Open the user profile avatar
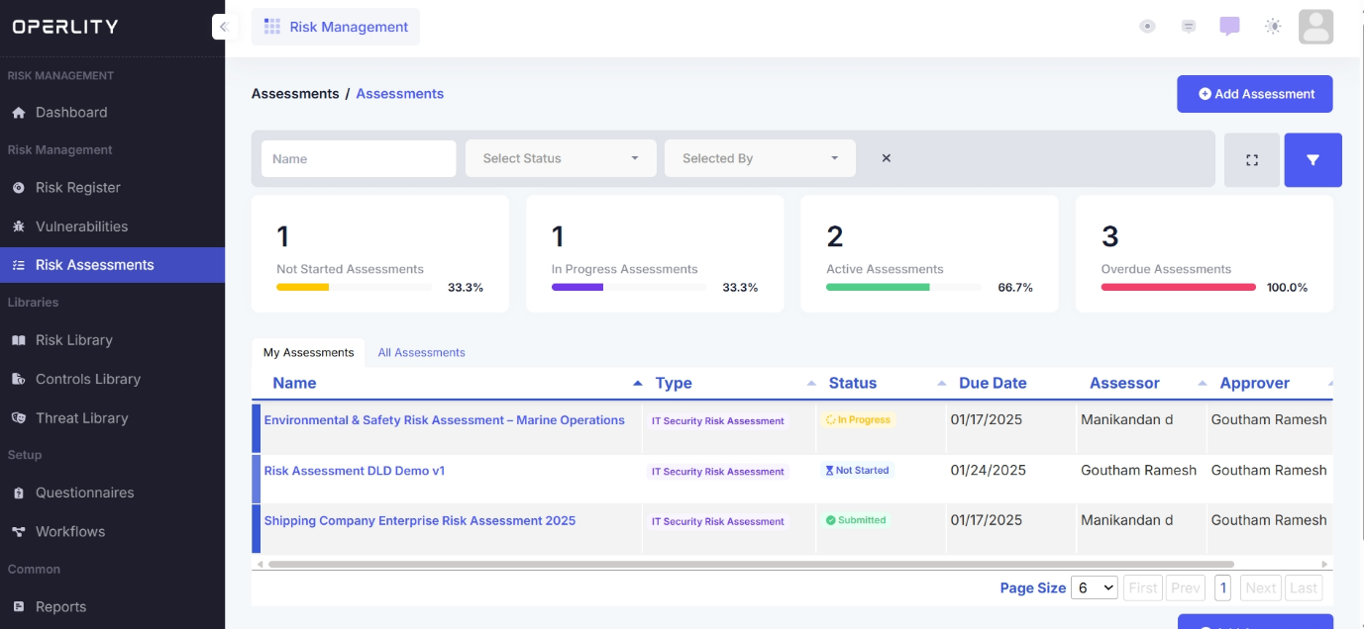1364x629 pixels. pos(1315,27)
